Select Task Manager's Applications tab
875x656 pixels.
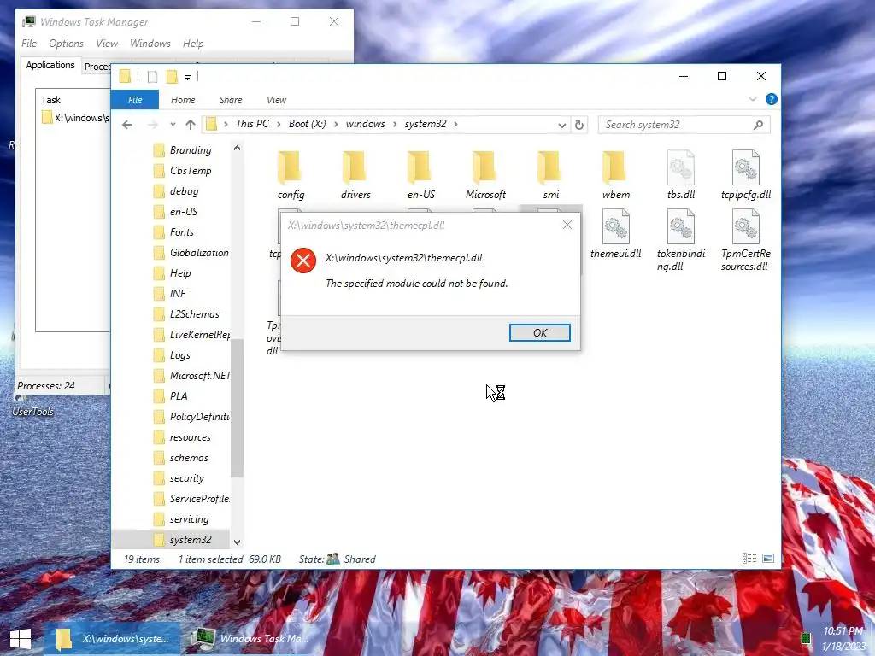point(50,65)
